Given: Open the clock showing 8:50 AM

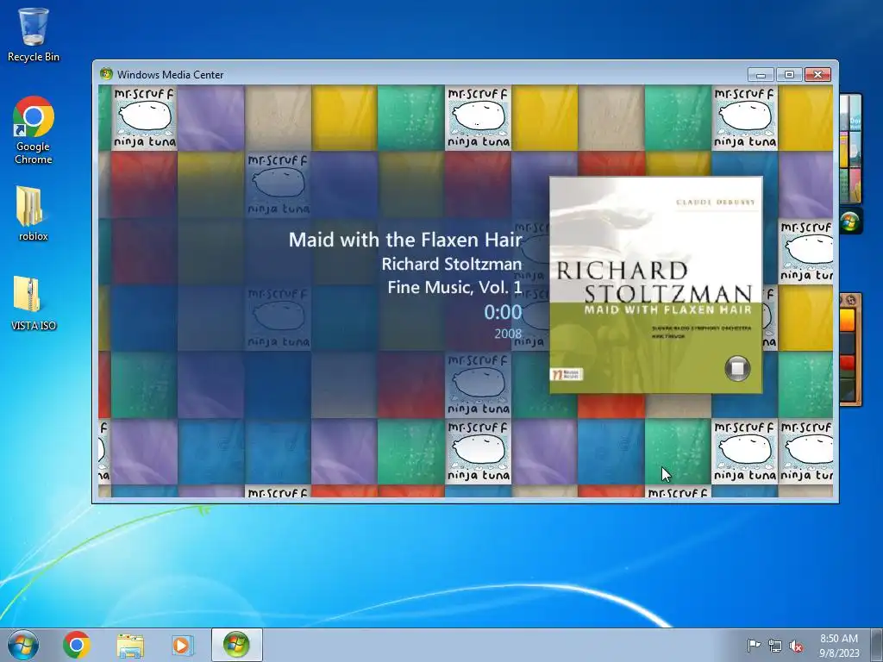Looking at the screenshot, I should click(838, 645).
